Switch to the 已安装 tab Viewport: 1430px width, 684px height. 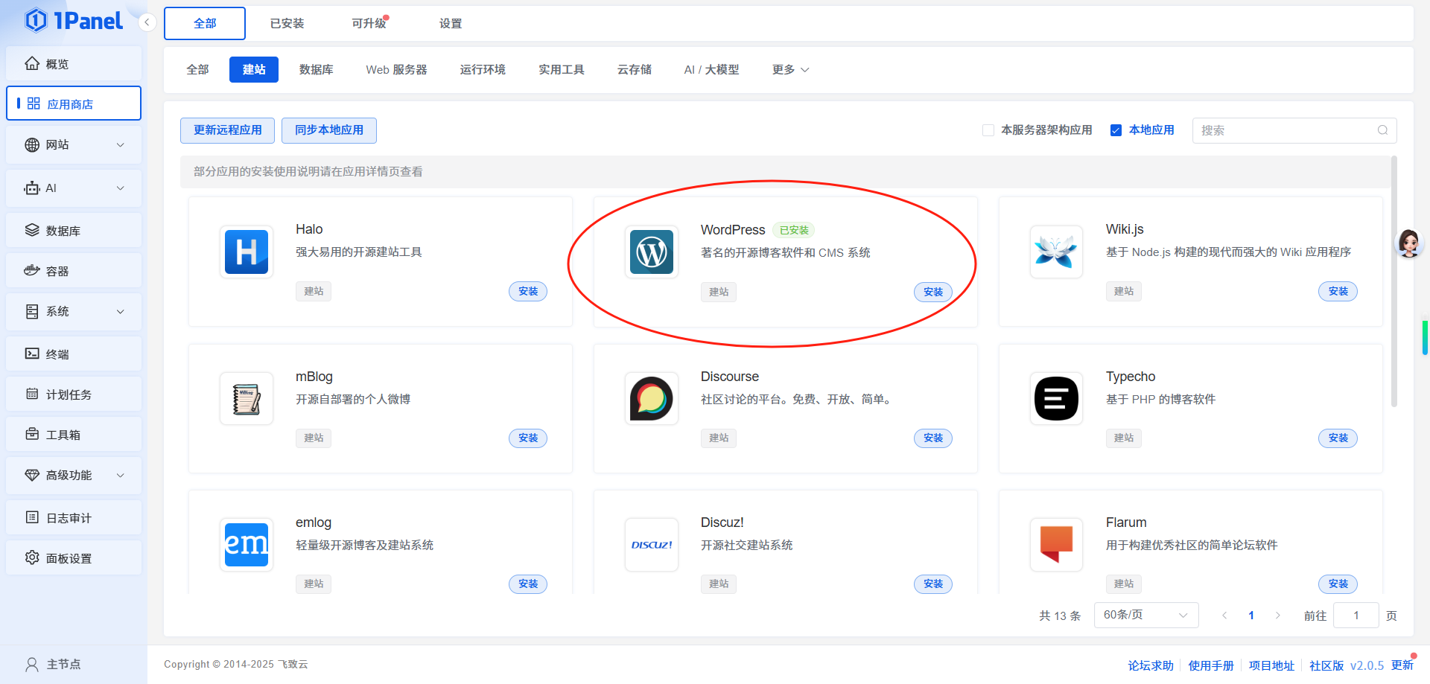(287, 23)
